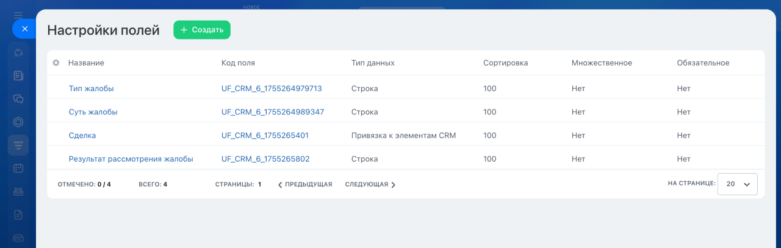Toggle the hamburger menu icon at top left
The height and width of the screenshot is (248, 781).
(18, 15)
